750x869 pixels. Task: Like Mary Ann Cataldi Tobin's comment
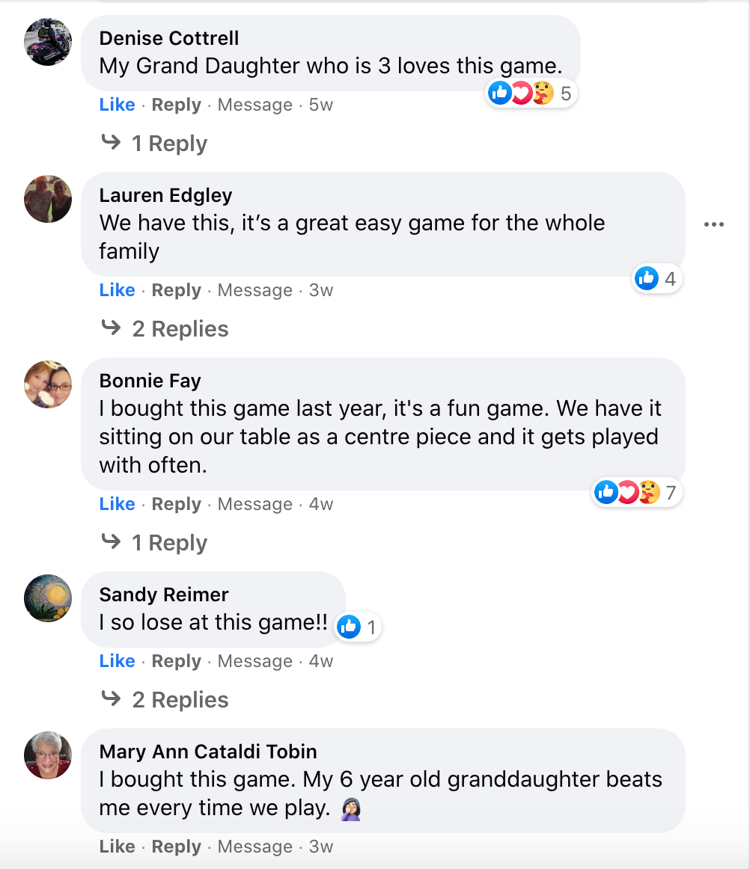pyautogui.click(x=118, y=847)
